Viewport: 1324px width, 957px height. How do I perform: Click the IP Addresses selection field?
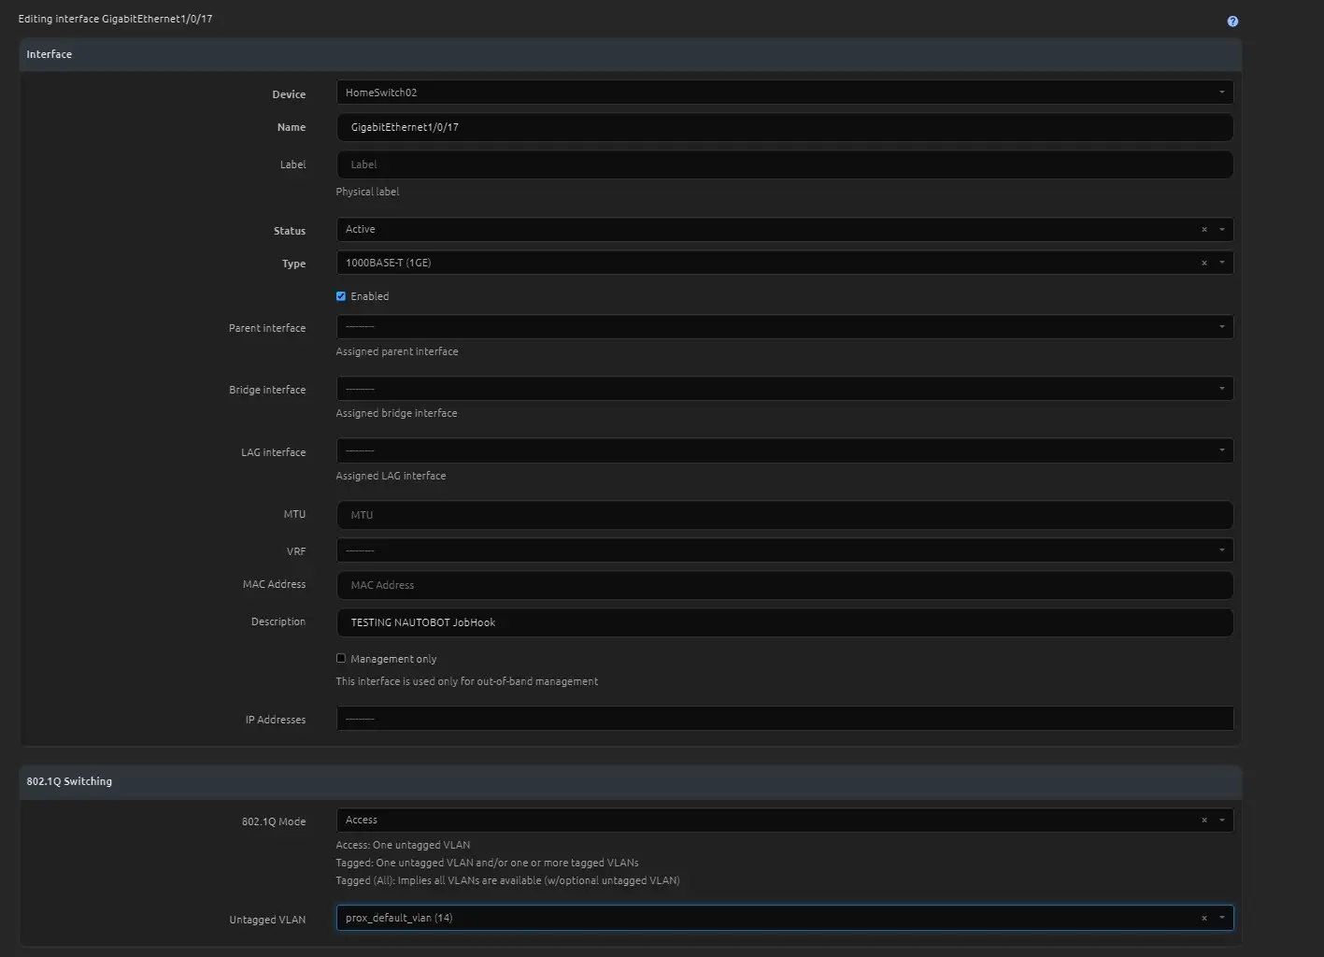pos(783,719)
